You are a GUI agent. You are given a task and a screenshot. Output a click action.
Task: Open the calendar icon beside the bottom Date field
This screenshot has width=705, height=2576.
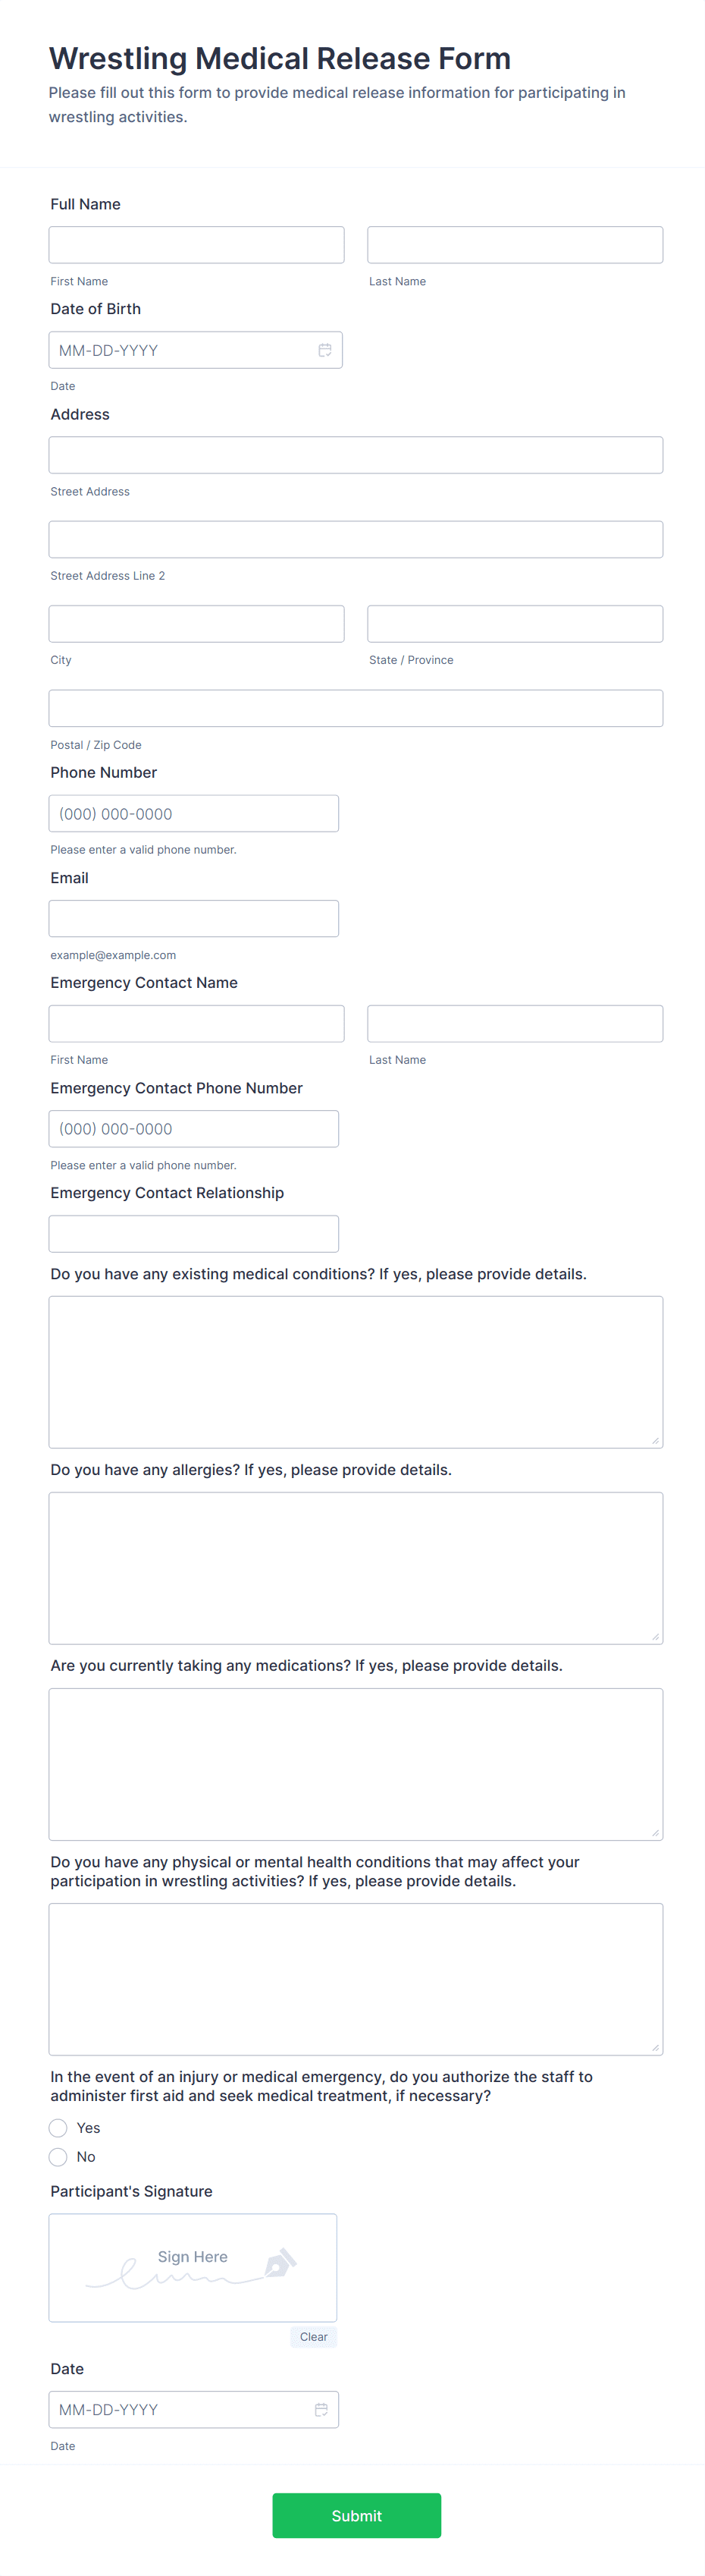[x=321, y=2408]
